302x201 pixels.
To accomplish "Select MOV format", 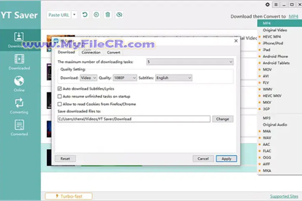I will pos(280,70).
